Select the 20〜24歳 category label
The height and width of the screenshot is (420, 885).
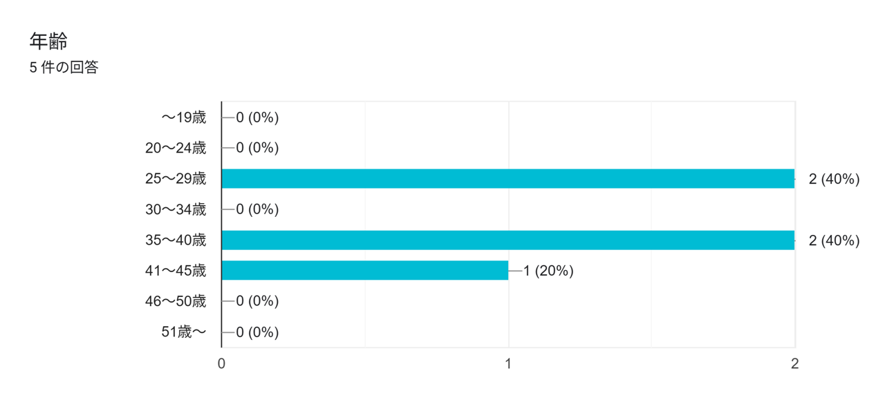coord(176,148)
